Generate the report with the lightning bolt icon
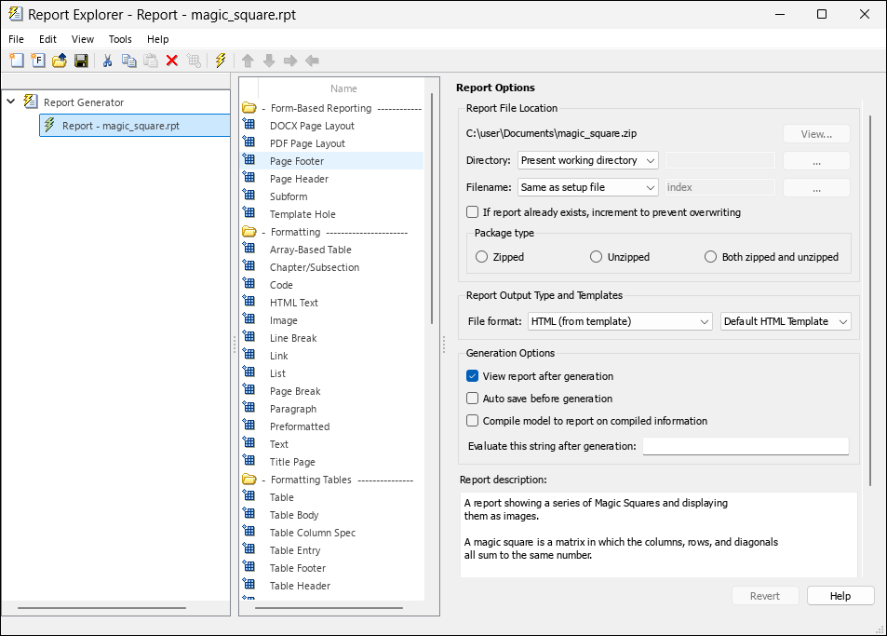 220,60
